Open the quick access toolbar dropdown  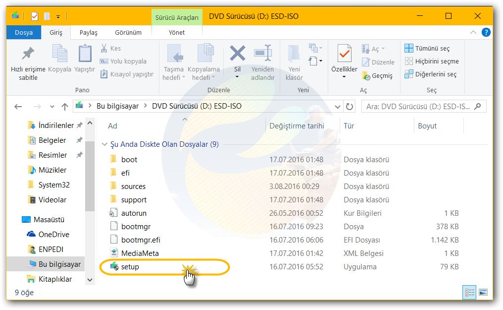coord(58,16)
